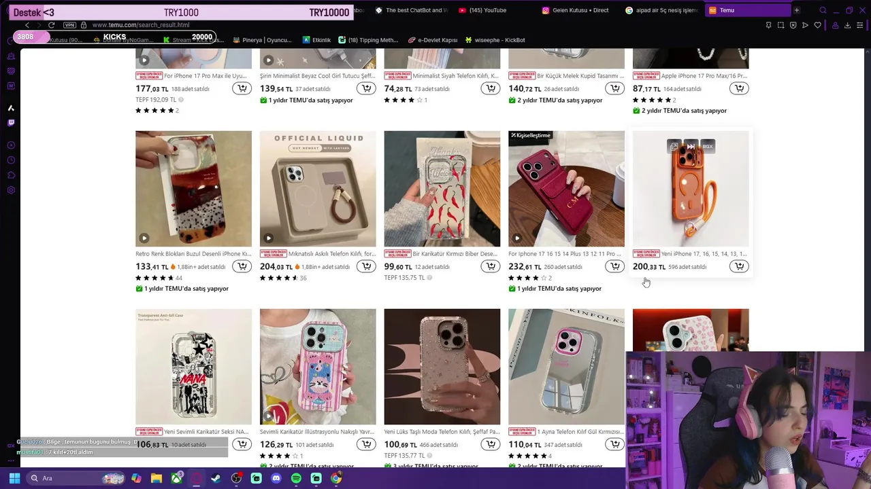Click cart icon for 200,33 TL orange case
The image size is (871, 489).
739,266
